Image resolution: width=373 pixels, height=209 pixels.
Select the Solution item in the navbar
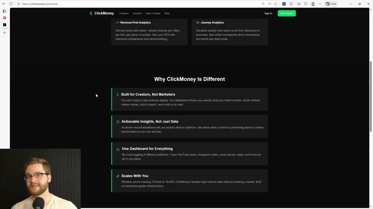coord(137,13)
